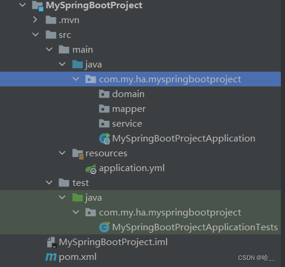Click the Spring Boot application class icon
Screen dimensions: 285x267
105,139
